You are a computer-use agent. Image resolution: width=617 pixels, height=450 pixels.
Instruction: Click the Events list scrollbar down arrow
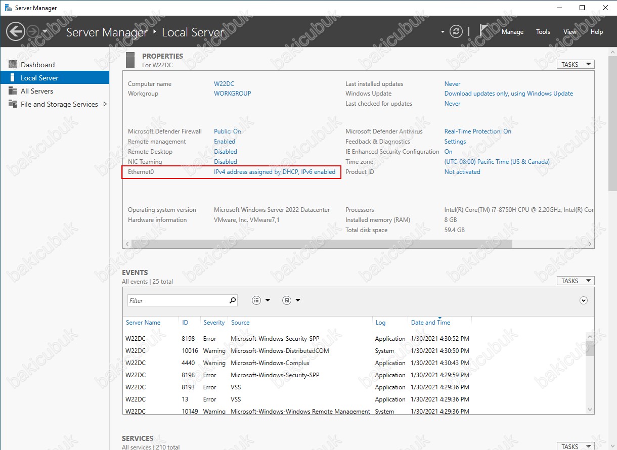(x=590, y=410)
